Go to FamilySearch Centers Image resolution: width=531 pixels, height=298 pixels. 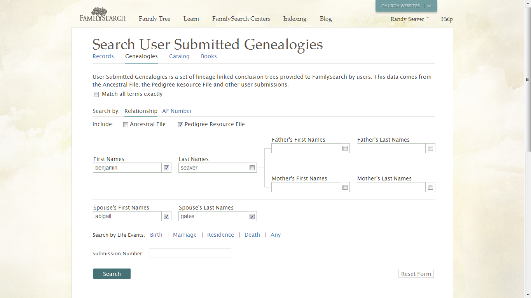[241, 19]
